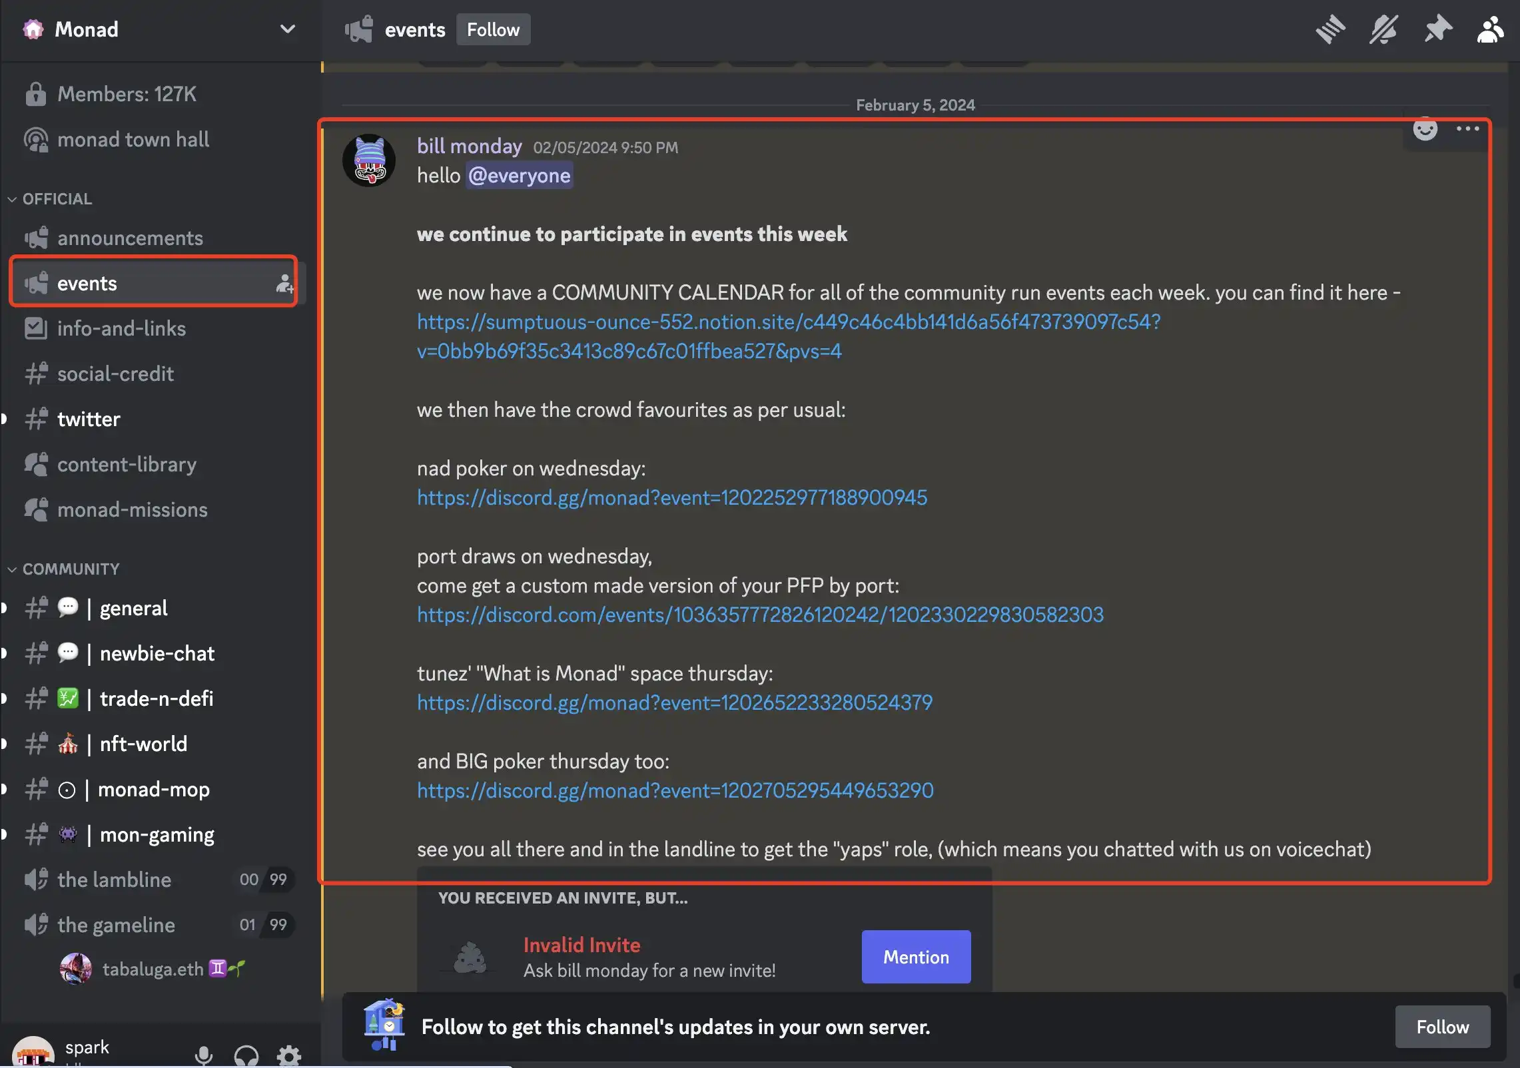The width and height of the screenshot is (1520, 1068).
Task: Open the What is Monad space event link
Action: tap(675, 702)
